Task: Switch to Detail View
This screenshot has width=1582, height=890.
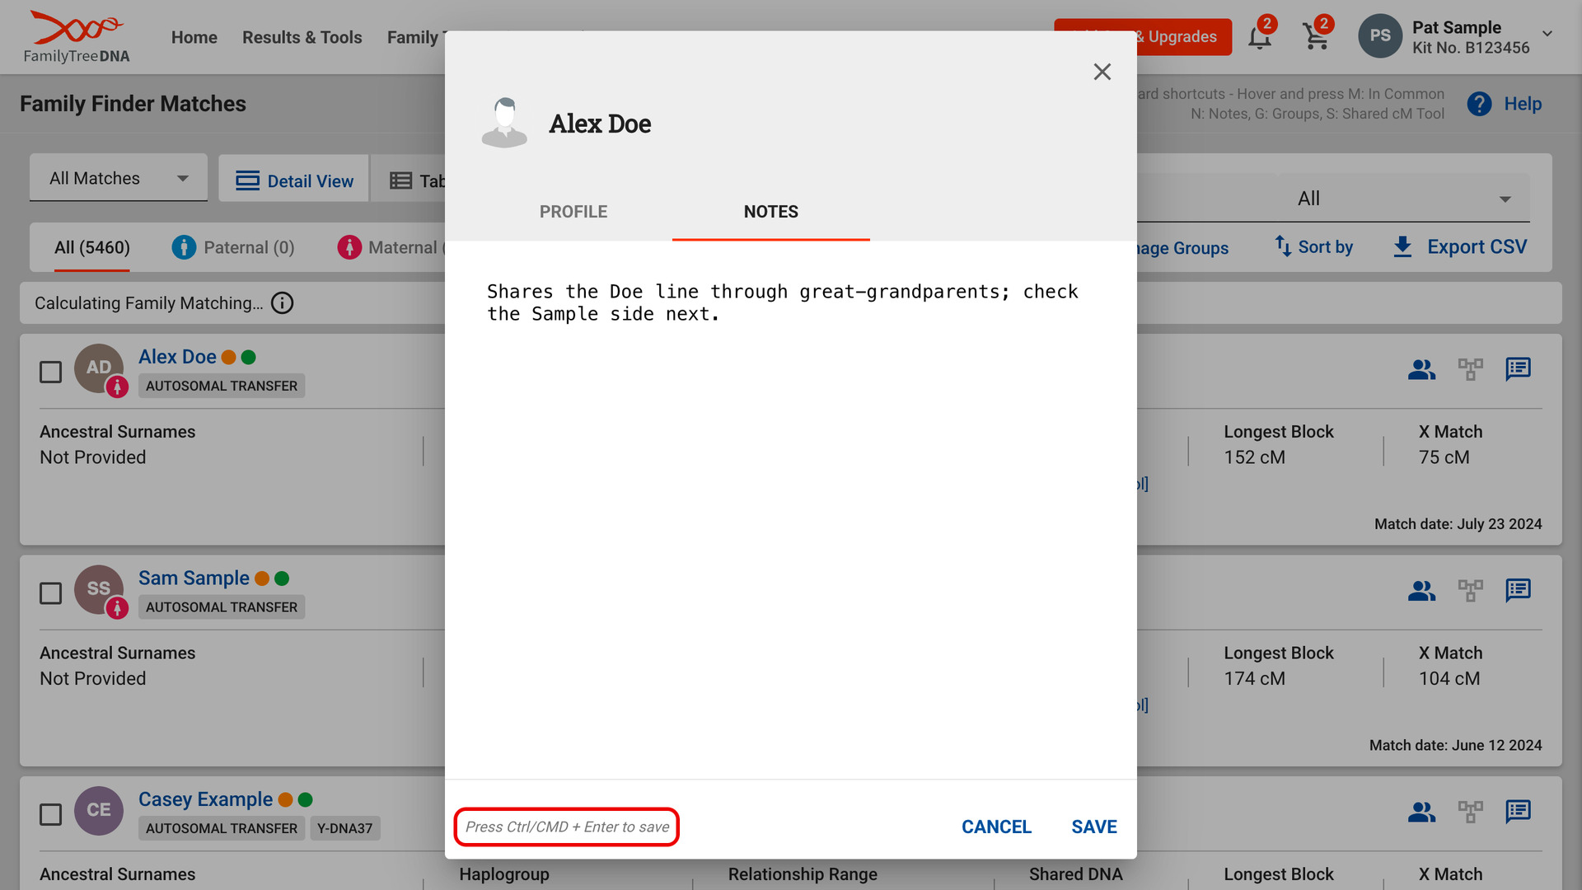Action: [294, 180]
